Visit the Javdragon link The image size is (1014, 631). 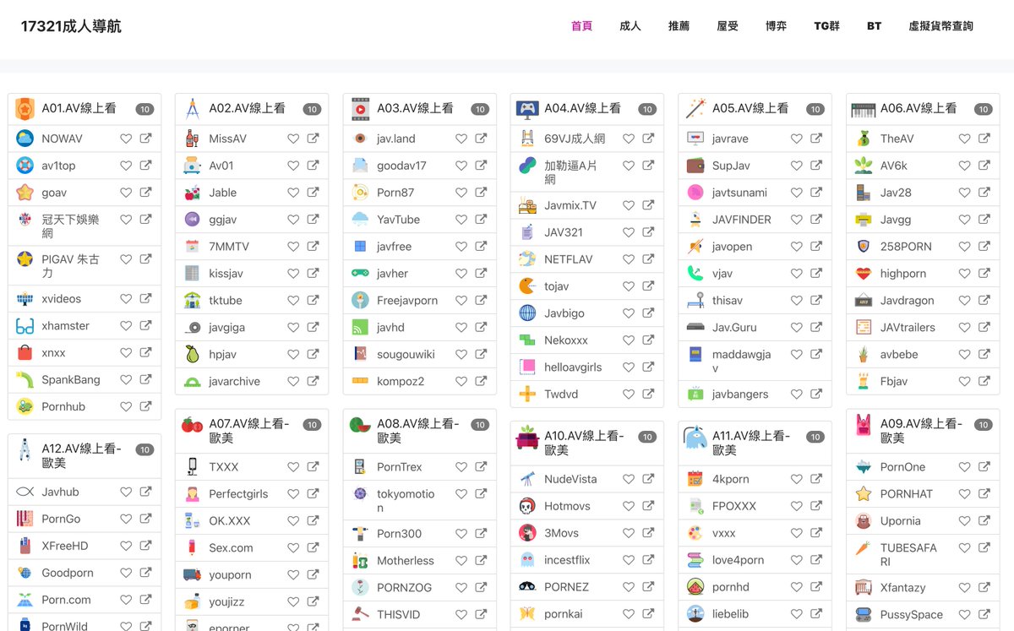[x=907, y=300]
